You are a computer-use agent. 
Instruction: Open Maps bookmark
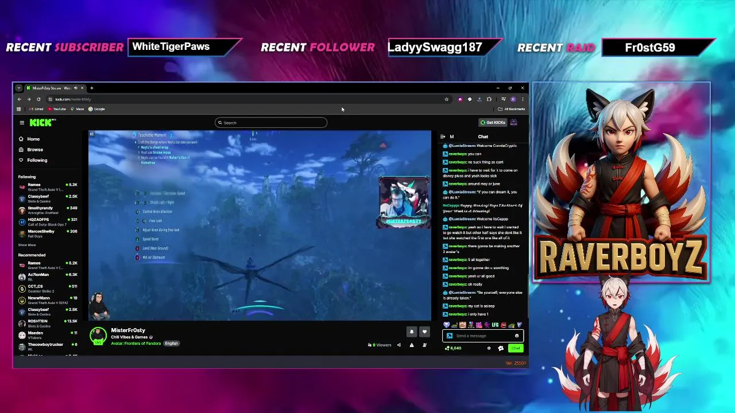[x=78, y=109]
